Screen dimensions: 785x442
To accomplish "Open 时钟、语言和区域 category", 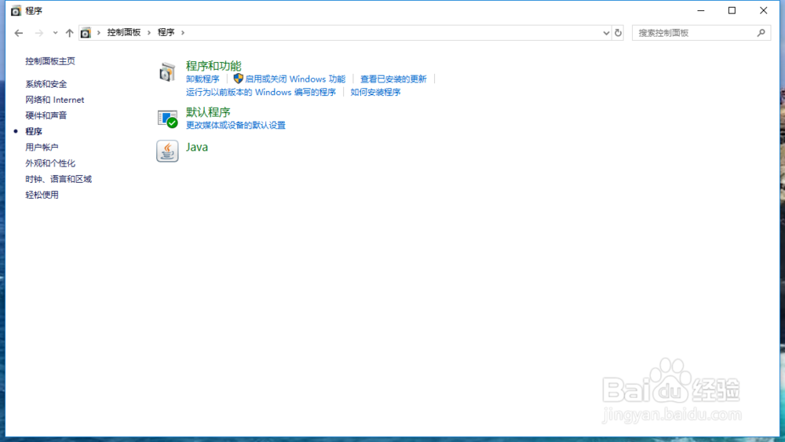I will [x=59, y=179].
